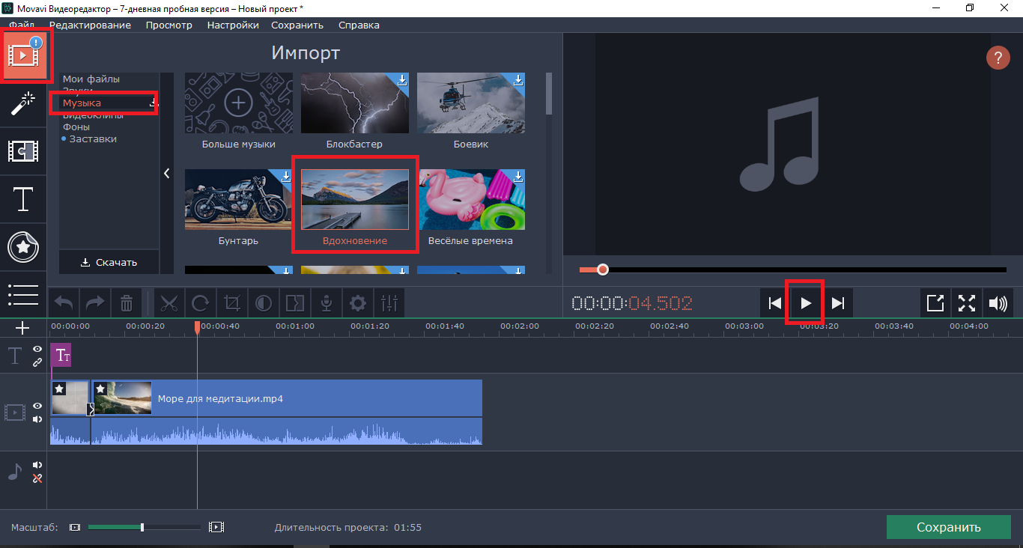Click the Скачать download button

coord(109,262)
